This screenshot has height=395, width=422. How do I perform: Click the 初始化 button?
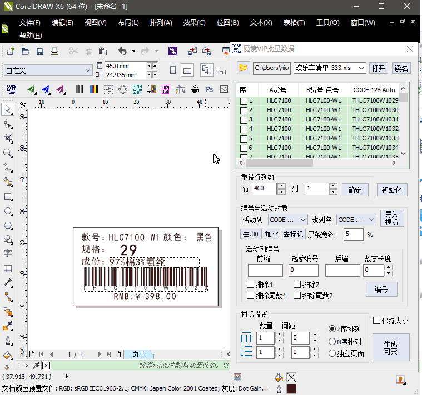point(392,190)
